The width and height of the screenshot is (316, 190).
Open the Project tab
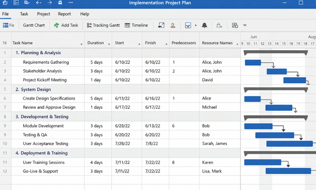[x=44, y=14]
